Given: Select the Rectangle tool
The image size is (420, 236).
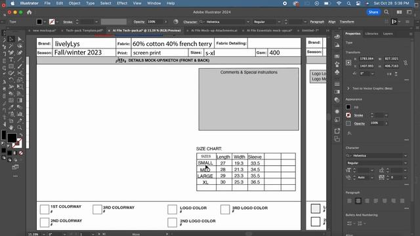Looking at the screenshot, I should pyautogui.click(x=11, y=67).
